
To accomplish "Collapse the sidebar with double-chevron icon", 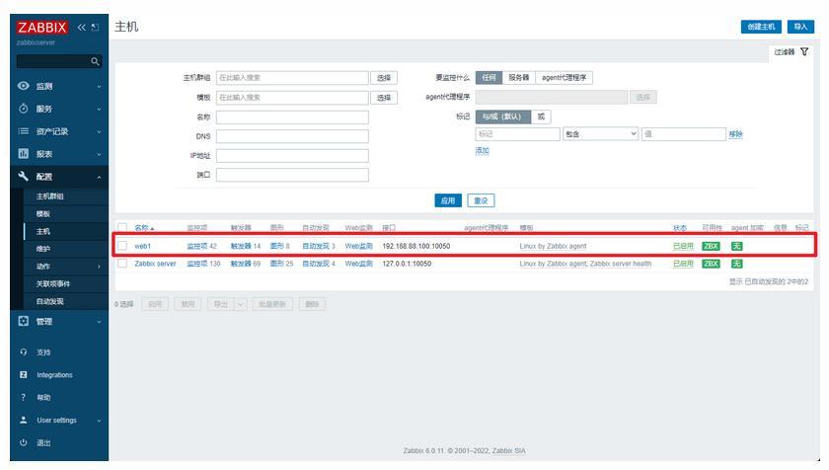I will coord(81,28).
